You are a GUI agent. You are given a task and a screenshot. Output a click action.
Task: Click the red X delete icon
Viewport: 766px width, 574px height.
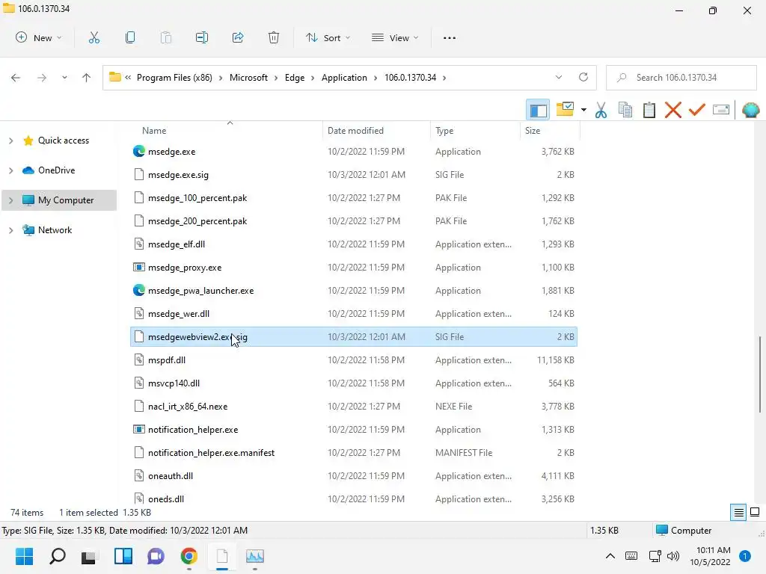coord(672,110)
